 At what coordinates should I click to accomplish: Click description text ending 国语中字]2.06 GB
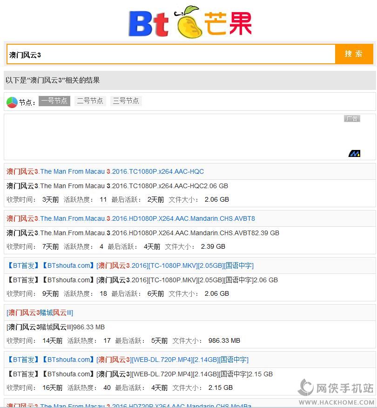tap(142, 280)
